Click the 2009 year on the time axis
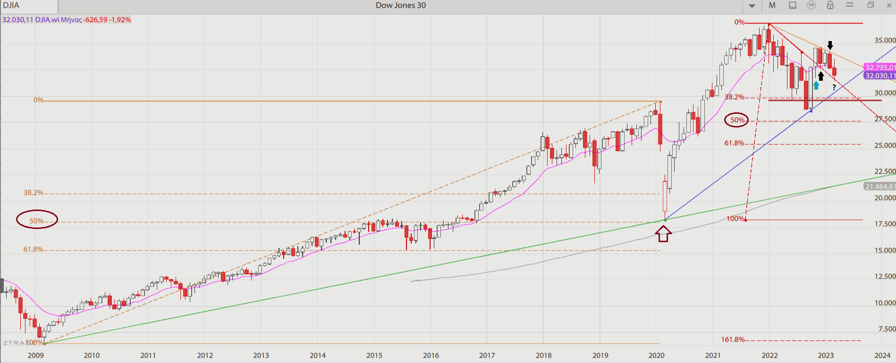Viewport: 896px width, 363px height. click(x=35, y=355)
